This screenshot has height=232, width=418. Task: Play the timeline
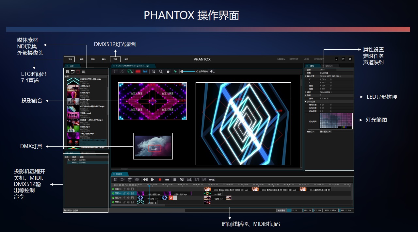coord(153,179)
